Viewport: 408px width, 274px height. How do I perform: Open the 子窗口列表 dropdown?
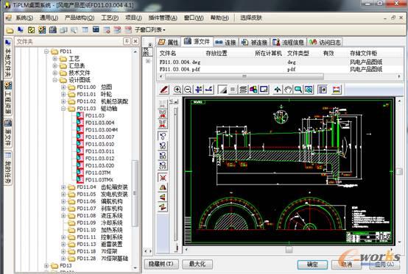click(150, 30)
